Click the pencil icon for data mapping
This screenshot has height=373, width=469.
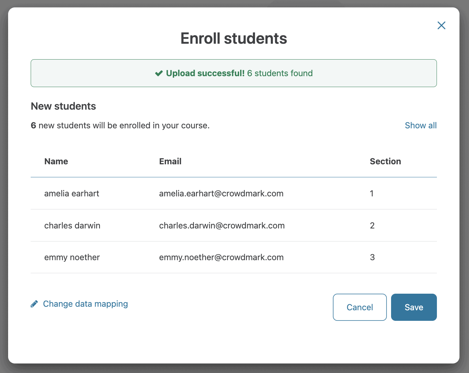coord(34,304)
